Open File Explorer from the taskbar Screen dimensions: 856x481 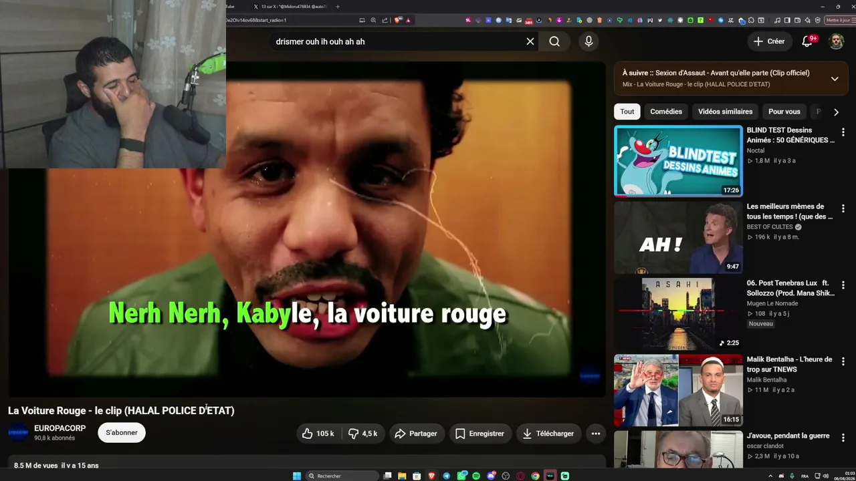pyautogui.click(x=403, y=476)
